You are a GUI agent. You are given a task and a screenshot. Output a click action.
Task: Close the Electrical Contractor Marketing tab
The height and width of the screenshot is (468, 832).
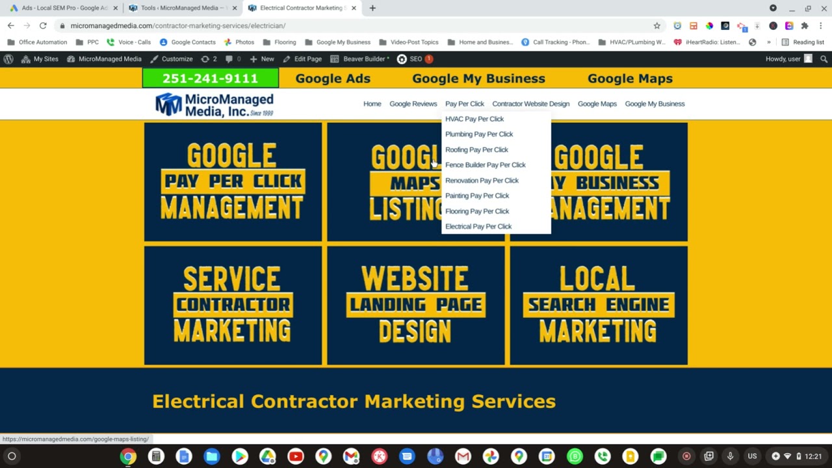pyautogui.click(x=354, y=8)
